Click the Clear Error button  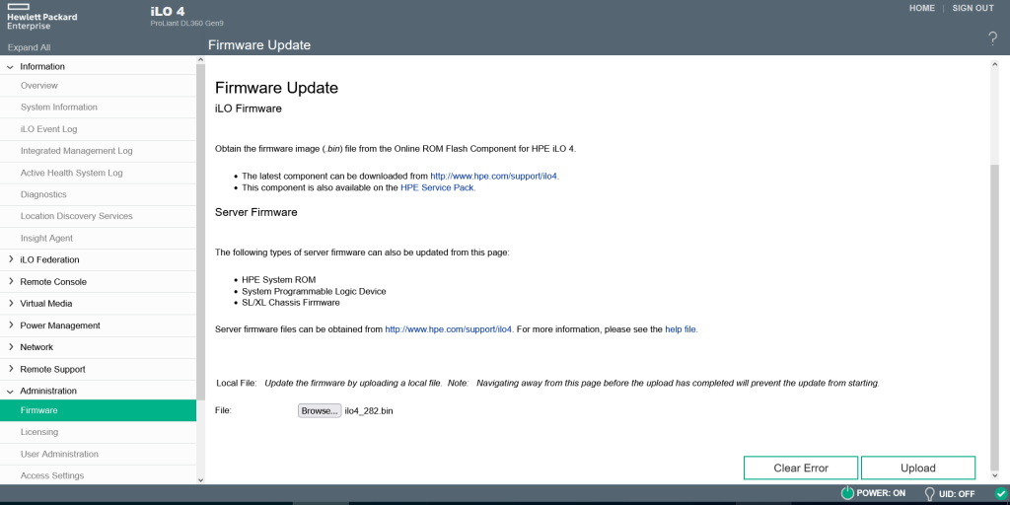pos(801,469)
